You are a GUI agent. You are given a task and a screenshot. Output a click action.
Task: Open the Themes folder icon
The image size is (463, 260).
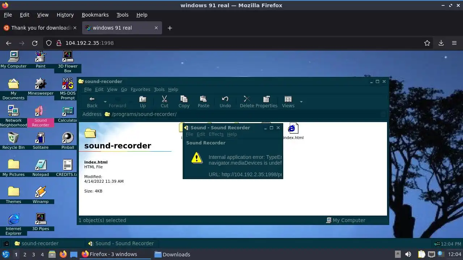click(13, 195)
